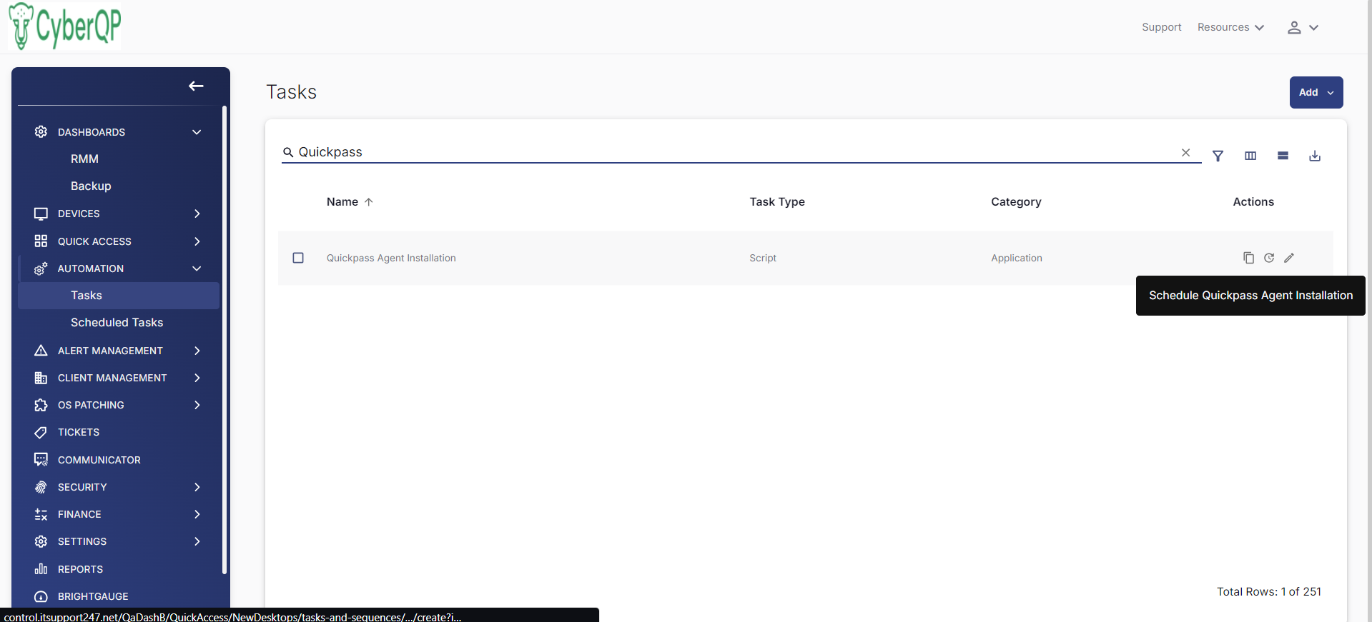Export tasks with the download icon
The width and height of the screenshot is (1372, 622).
[1315, 156]
